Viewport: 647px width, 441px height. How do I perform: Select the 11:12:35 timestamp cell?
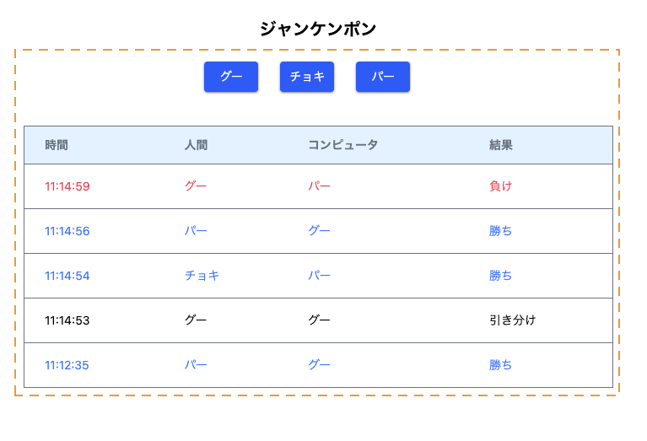click(x=67, y=365)
